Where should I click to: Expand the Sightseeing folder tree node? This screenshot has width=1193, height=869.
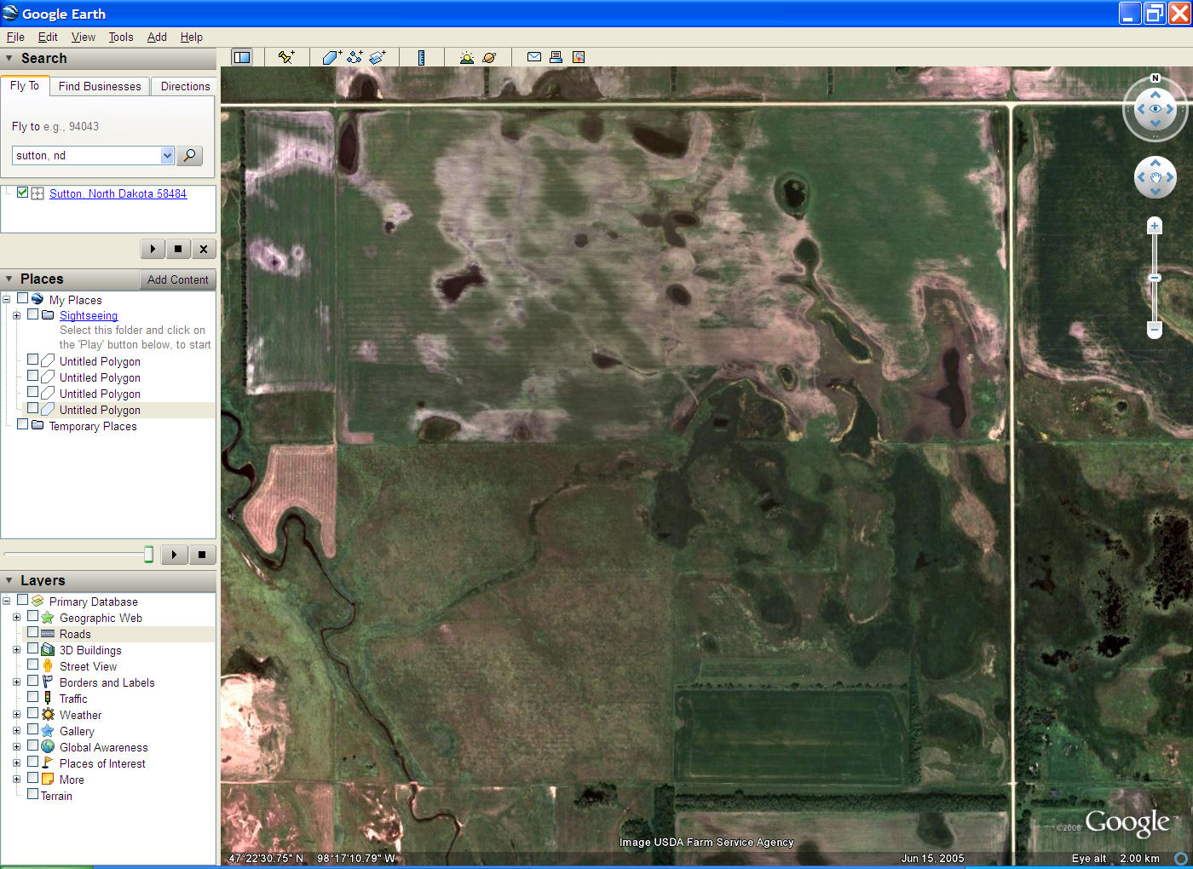[16, 315]
